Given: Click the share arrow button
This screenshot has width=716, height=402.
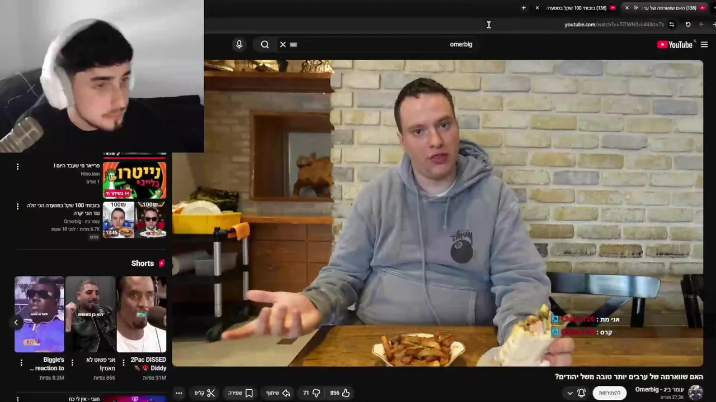Looking at the screenshot, I should (x=279, y=393).
